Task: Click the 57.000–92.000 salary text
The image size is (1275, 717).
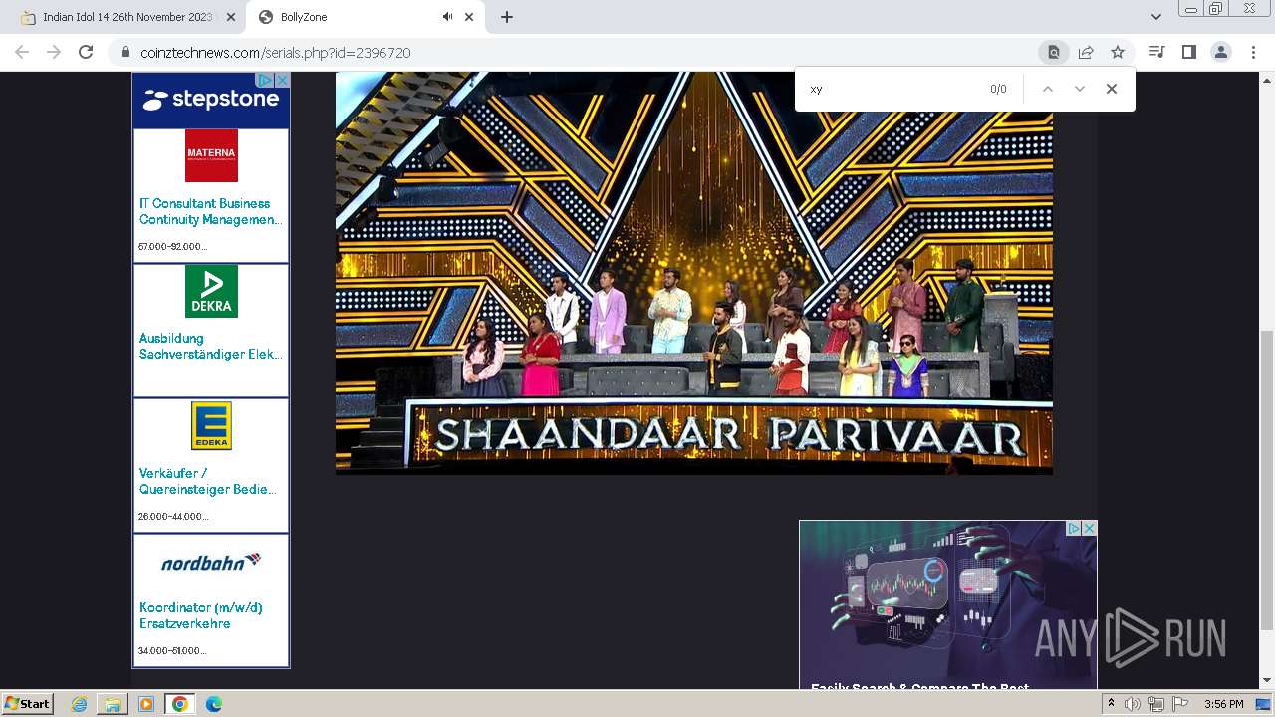Action: click(173, 246)
